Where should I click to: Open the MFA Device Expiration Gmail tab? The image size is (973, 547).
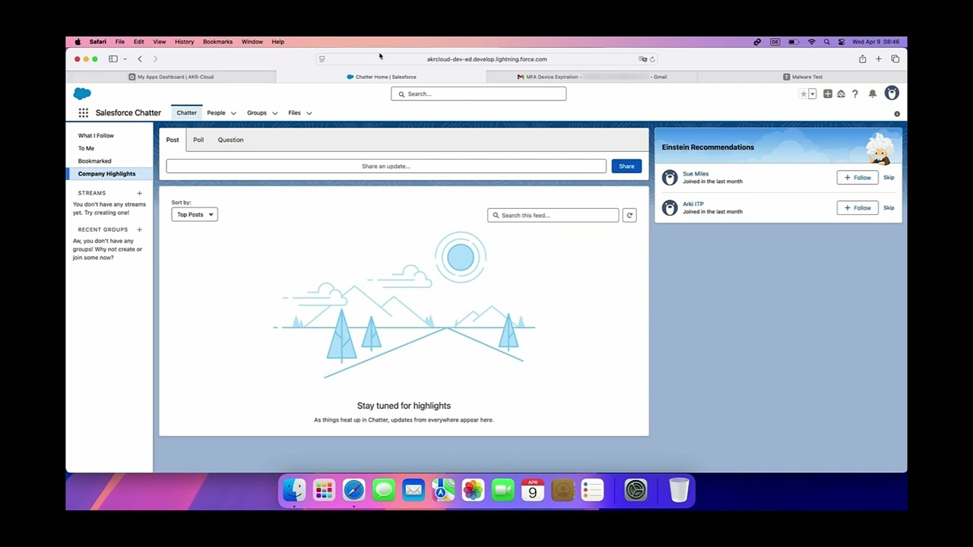click(x=591, y=77)
